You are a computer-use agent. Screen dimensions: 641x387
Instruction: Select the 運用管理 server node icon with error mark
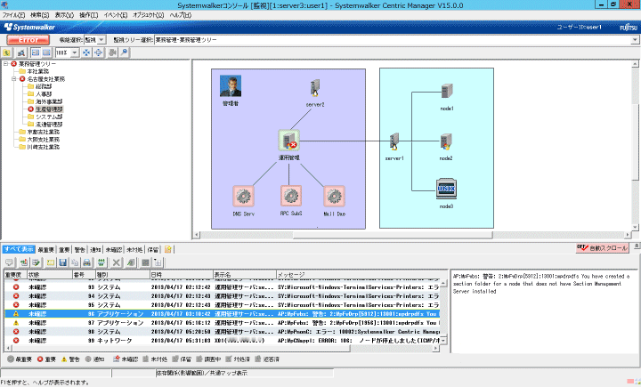click(x=289, y=141)
